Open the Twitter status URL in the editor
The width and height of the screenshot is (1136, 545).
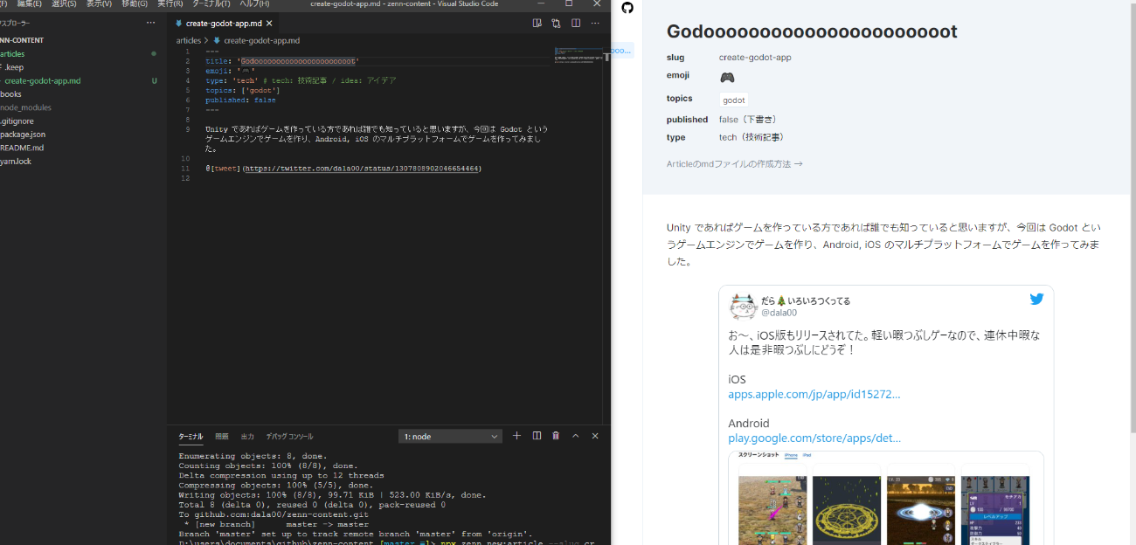pos(362,168)
